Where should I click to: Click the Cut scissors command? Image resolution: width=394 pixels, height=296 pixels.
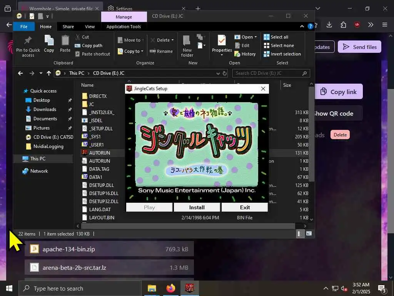click(82, 37)
